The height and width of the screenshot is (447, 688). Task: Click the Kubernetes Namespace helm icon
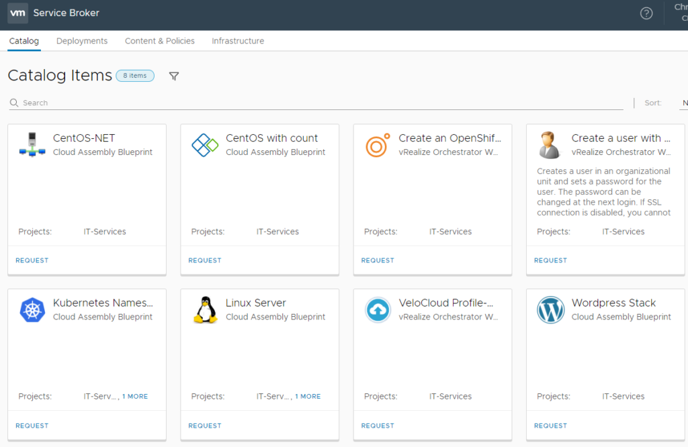click(32, 310)
